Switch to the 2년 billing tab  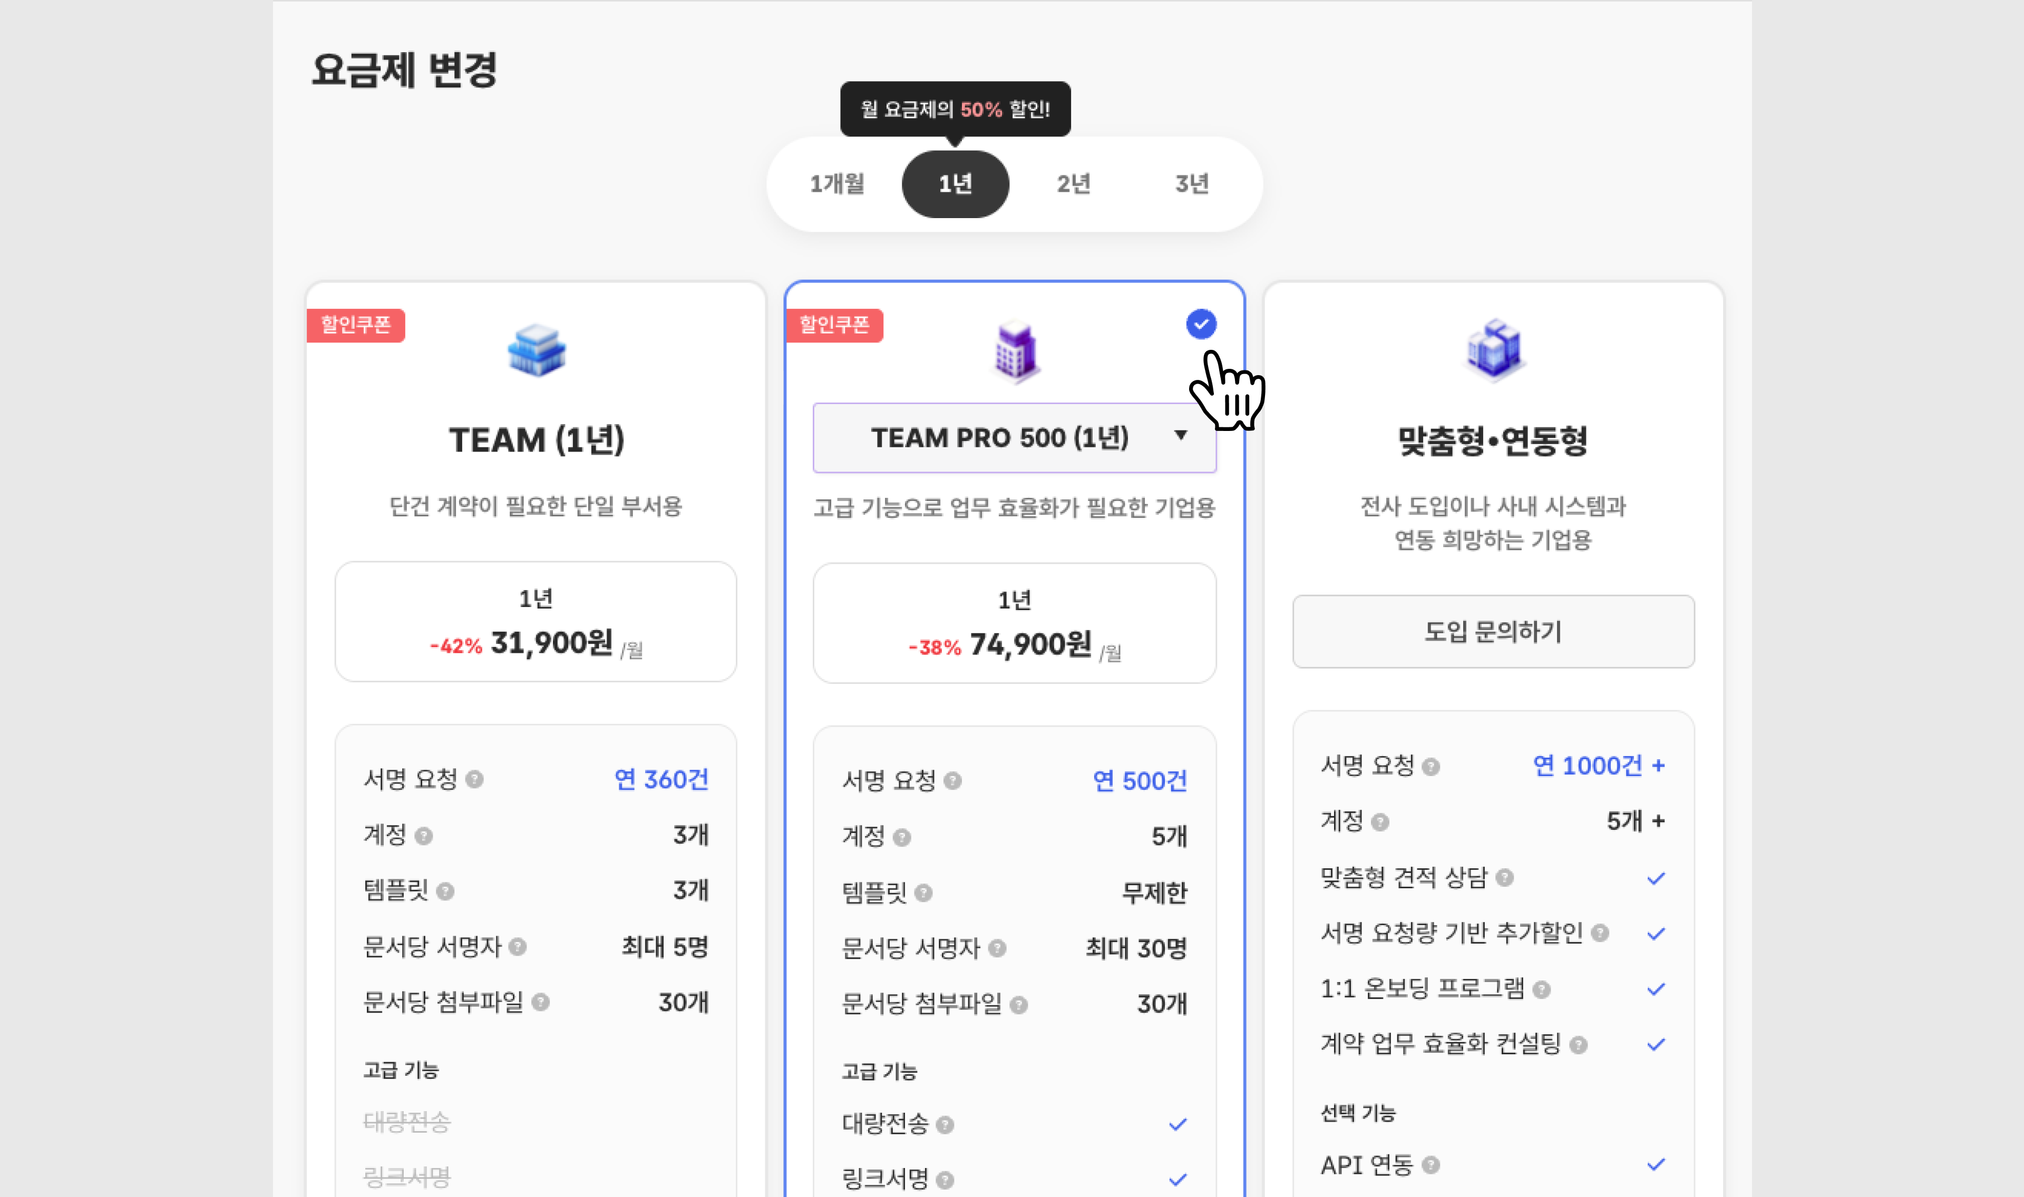(1074, 184)
